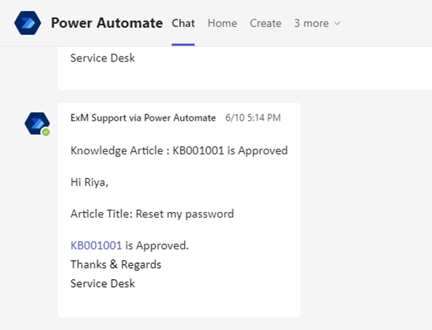This screenshot has width=432, height=330.
Task: Click 'Service Desk' text in the previous message card
Action: [103, 58]
